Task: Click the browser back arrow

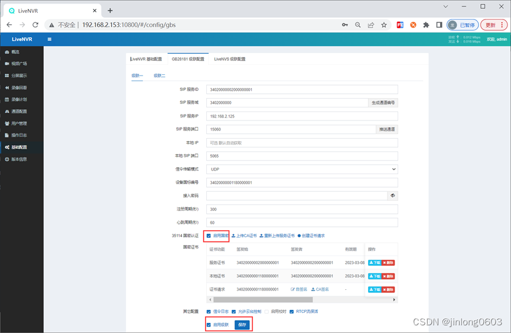Action: click(9, 25)
